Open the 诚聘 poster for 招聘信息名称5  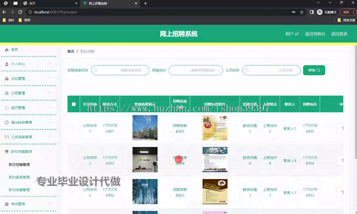[x=215, y=128]
